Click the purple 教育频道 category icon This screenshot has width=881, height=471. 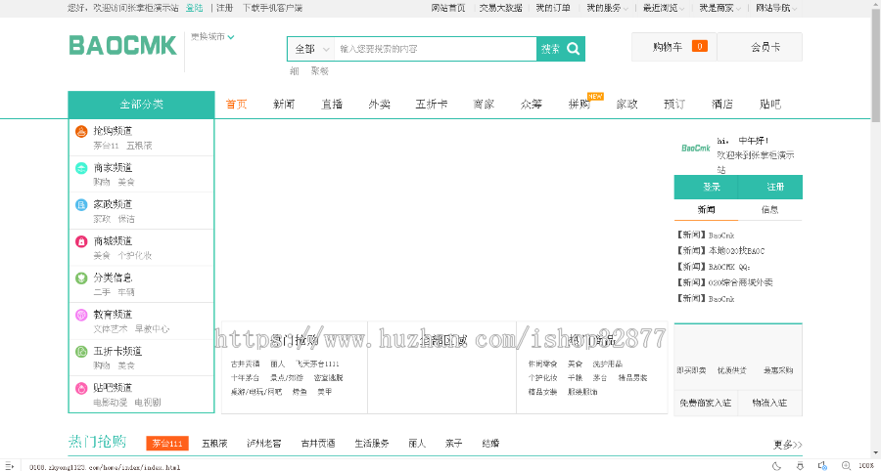tap(81, 315)
